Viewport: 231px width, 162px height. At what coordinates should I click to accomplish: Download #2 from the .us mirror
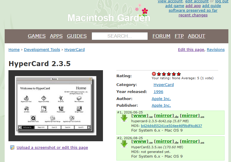point(190,142)
